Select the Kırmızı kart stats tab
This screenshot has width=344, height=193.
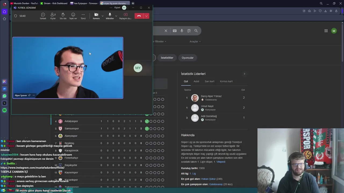[226, 81]
